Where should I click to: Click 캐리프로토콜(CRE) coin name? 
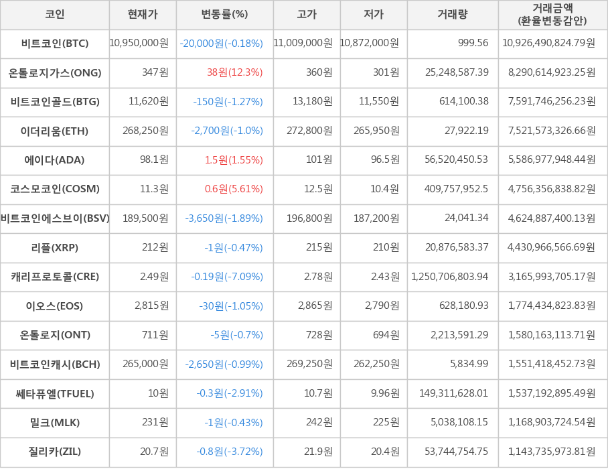point(55,277)
